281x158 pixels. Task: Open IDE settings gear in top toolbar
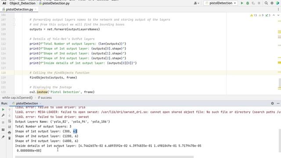point(272,3)
